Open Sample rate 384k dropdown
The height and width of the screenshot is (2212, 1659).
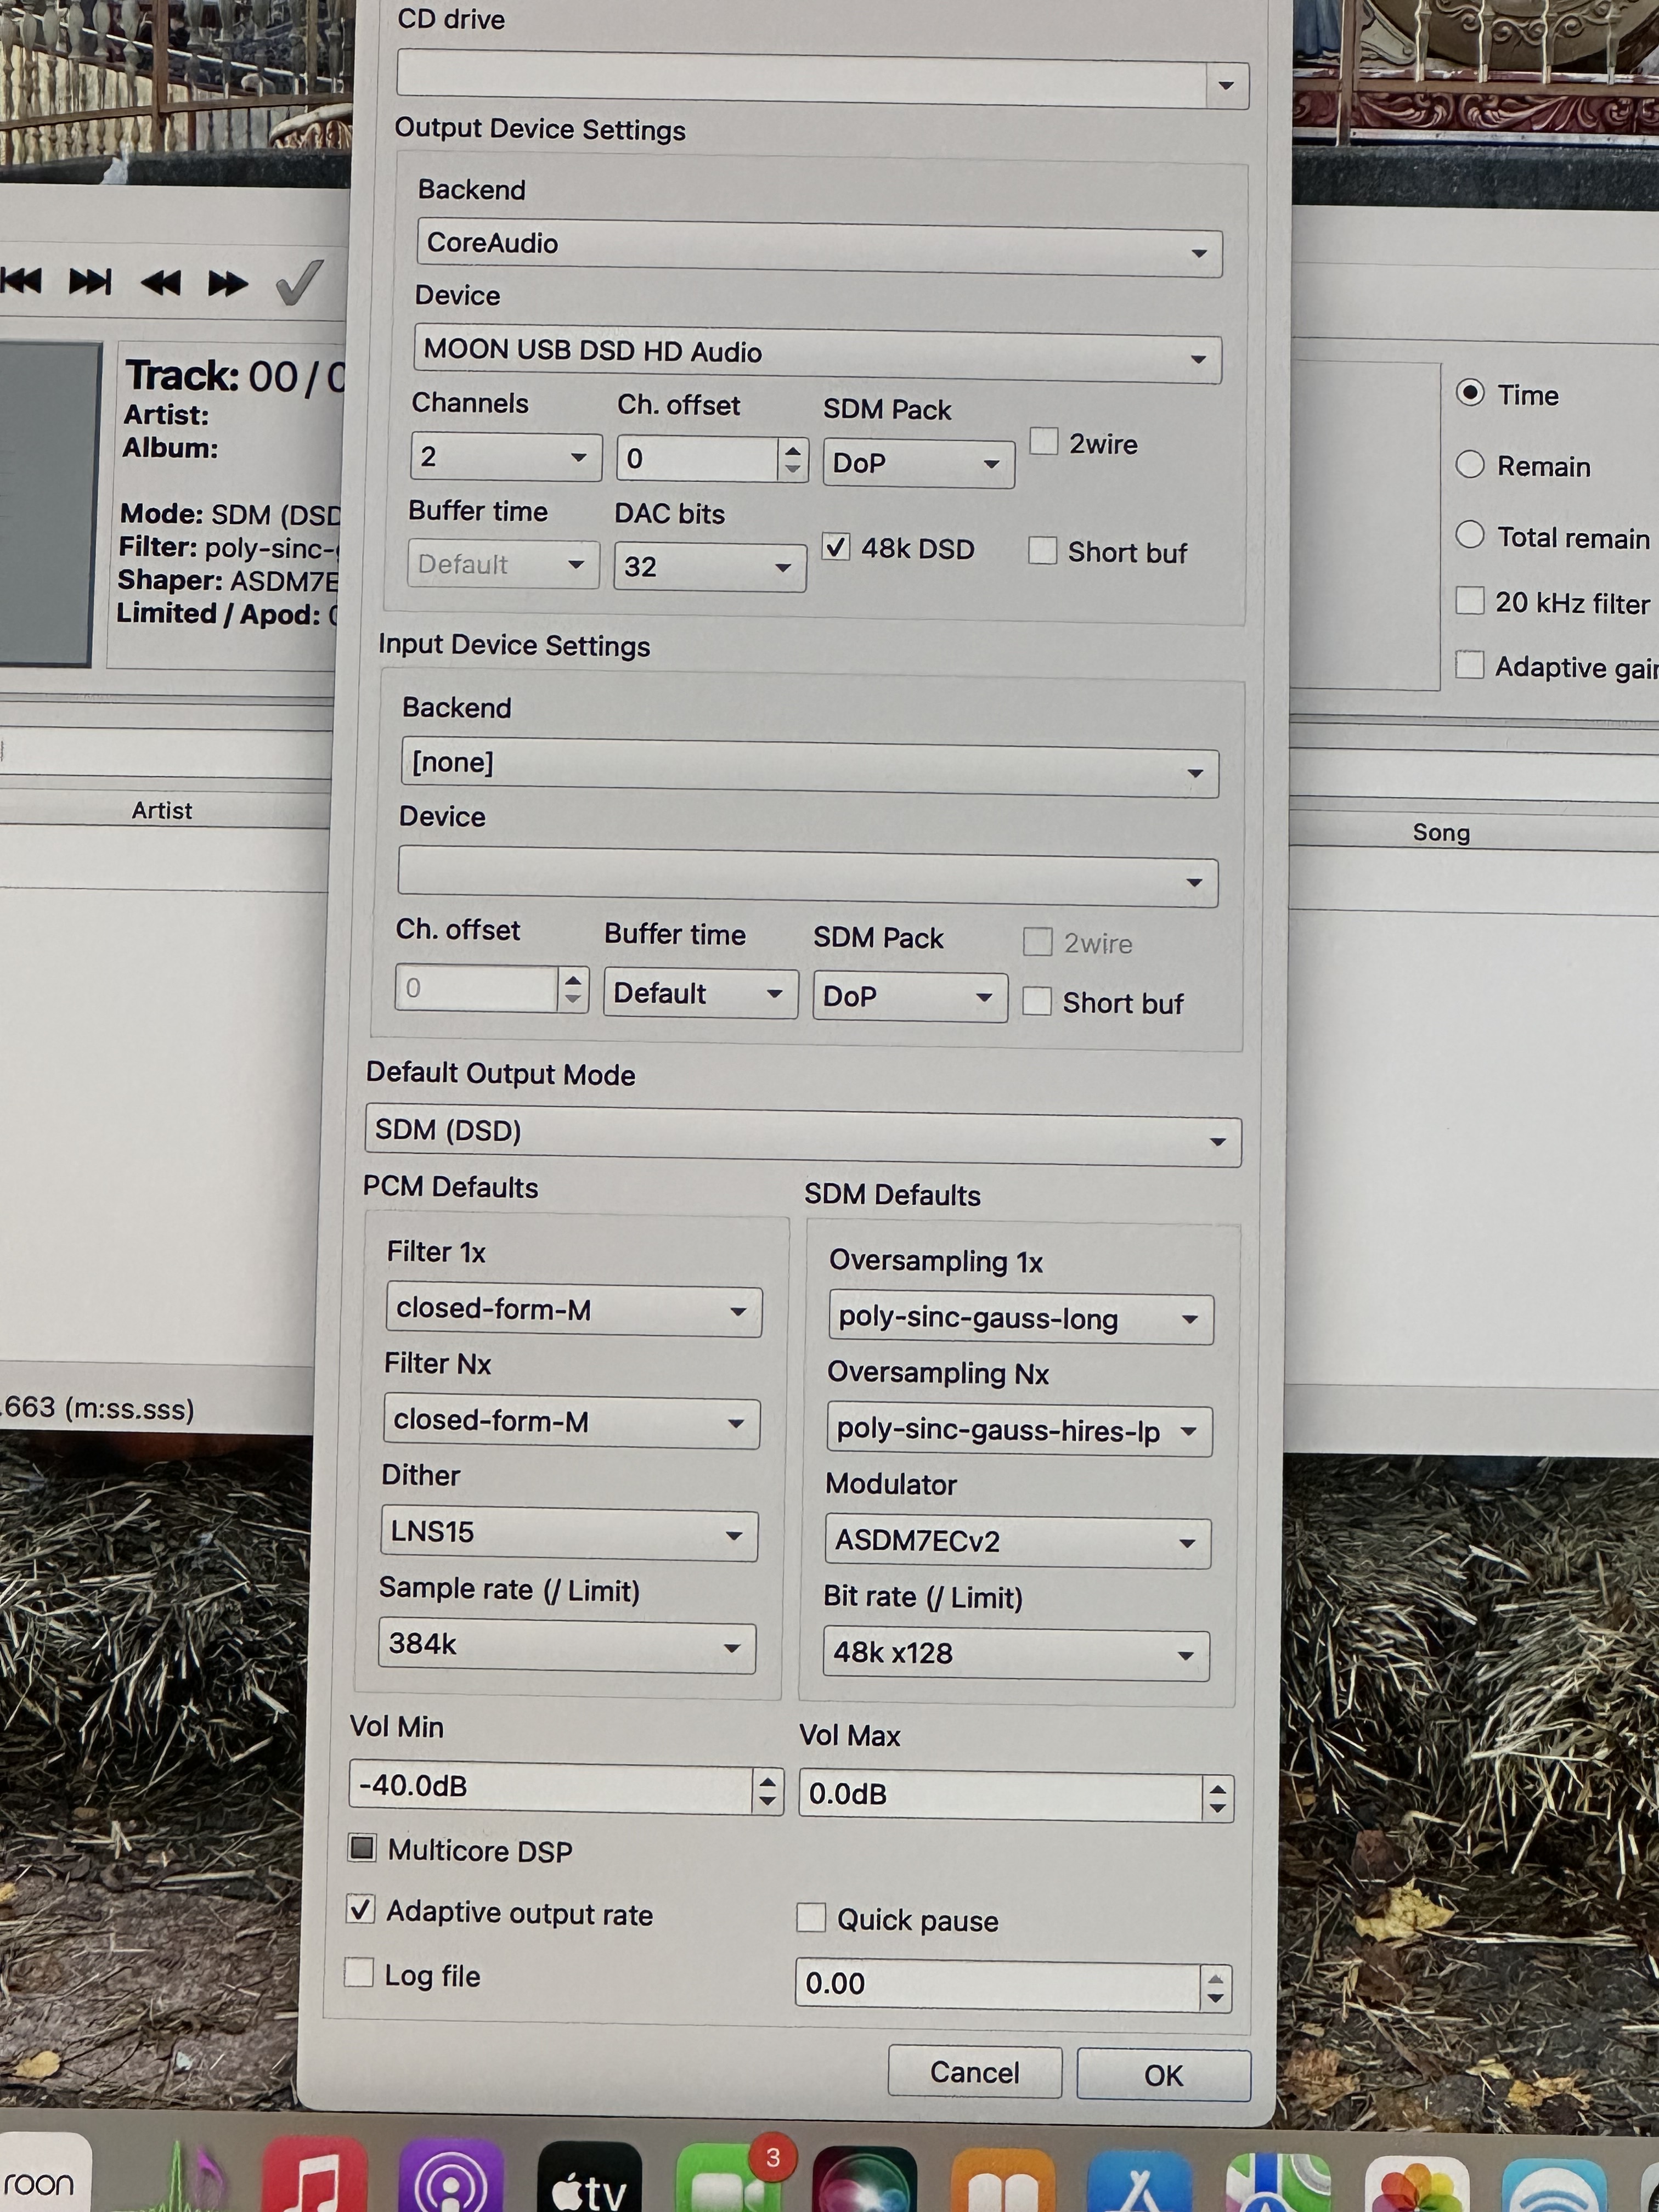[x=567, y=1646]
